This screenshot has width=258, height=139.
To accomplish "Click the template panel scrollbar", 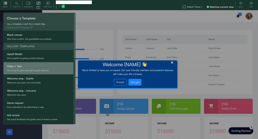I will coord(74,39).
